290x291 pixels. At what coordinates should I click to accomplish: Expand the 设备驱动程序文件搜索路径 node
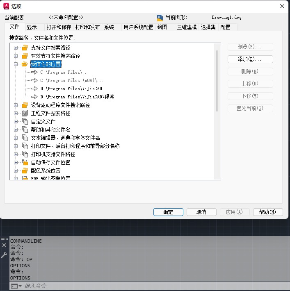[x=16, y=105]
